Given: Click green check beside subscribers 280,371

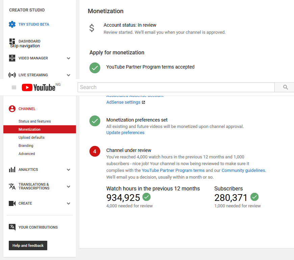Looking at the screenshot, I should 255,197.
